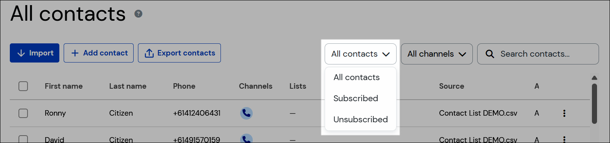Screen dimensions: 610x143
Task: Click the phone channel icon for Ronny
Action: (x=246, y=113)
